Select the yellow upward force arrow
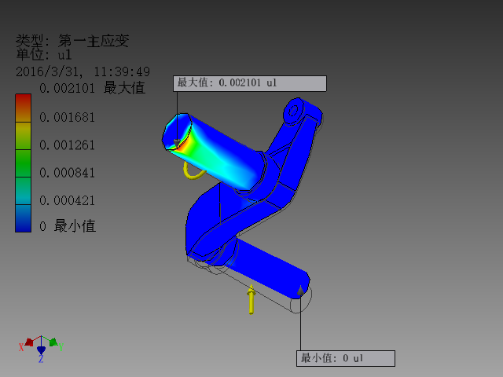The image size is (503, 377). 251,299
